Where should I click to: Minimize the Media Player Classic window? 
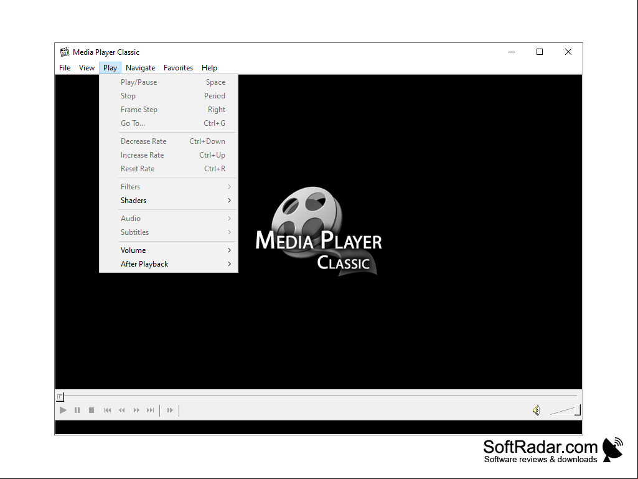point(512,52)
